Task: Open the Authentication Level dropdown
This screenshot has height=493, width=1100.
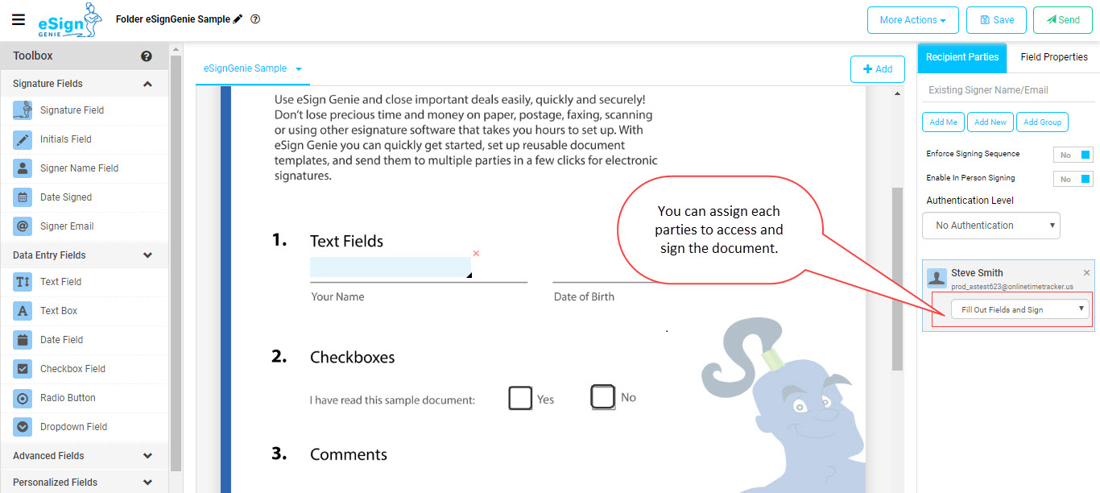Action: [x=991, y=226]
